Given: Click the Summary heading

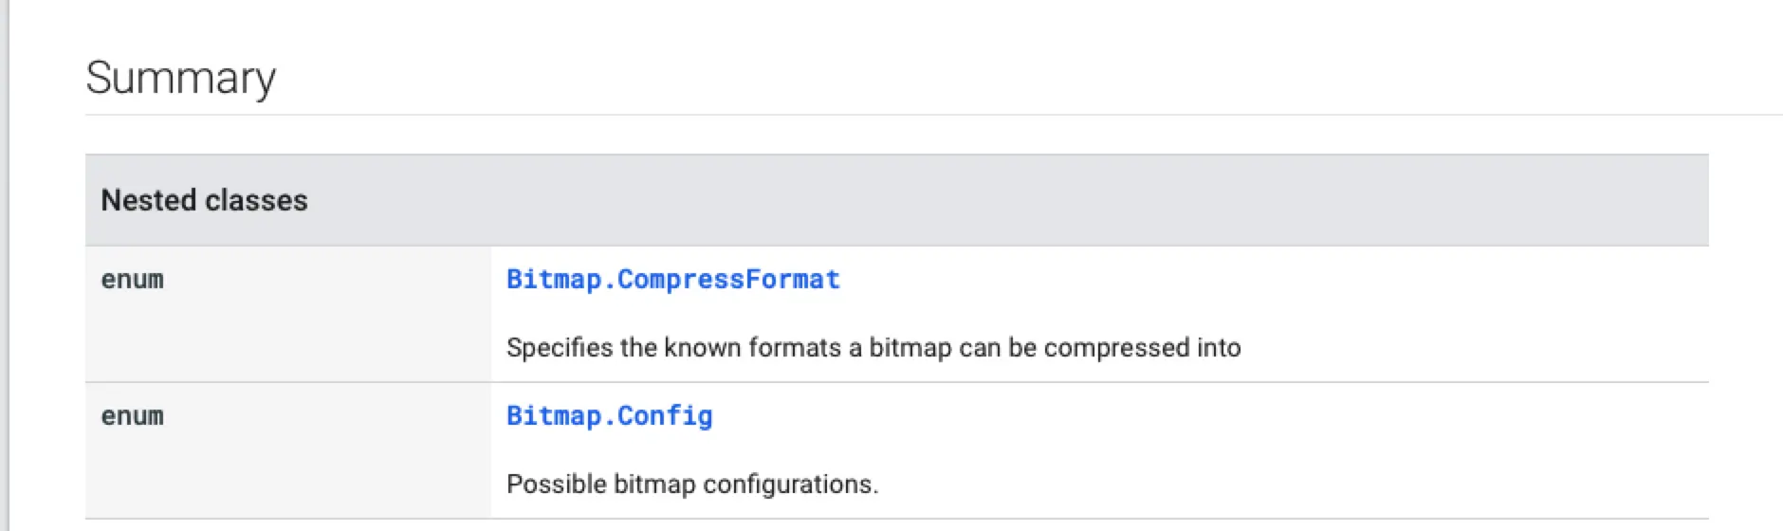Looking at the screenshot, I should click(180, 78).
